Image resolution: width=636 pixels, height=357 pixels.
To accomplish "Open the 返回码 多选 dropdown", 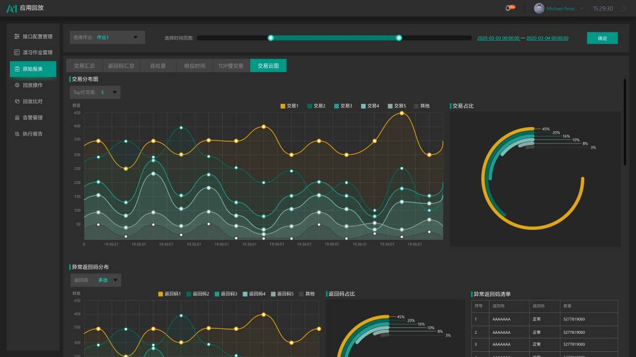I will [96, 280].
